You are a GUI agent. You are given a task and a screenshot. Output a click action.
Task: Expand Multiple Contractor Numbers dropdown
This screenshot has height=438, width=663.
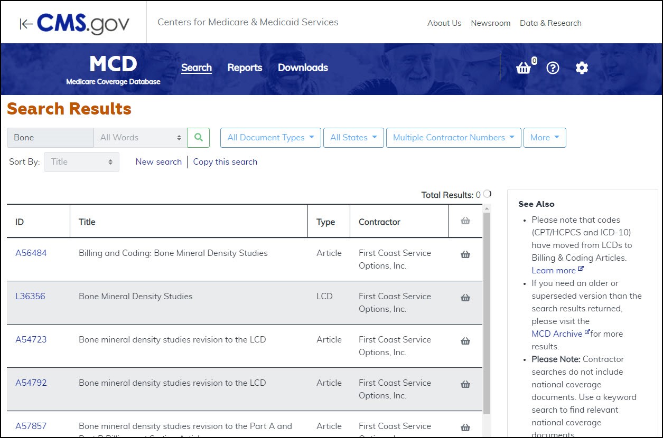[x=453, y=138]
